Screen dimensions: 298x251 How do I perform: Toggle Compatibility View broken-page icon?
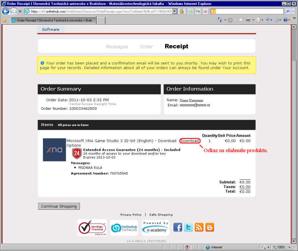point(191,11)
